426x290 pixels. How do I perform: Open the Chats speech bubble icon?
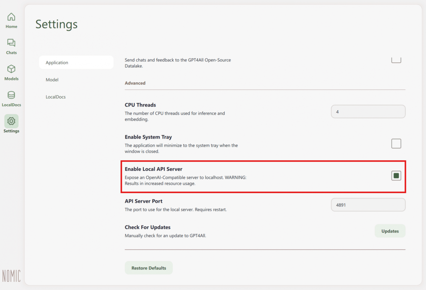11,43
